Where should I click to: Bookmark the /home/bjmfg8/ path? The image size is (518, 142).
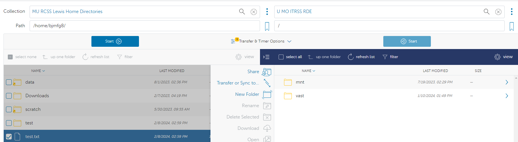(x=267, y=26)
